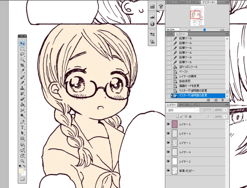
Task: Switch to the パス tab
Action: pyautogui.click(x=195, y=105)
